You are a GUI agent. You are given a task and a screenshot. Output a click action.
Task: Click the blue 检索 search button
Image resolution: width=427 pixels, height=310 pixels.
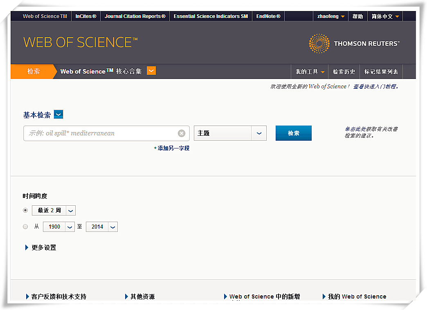coord(294,133)
